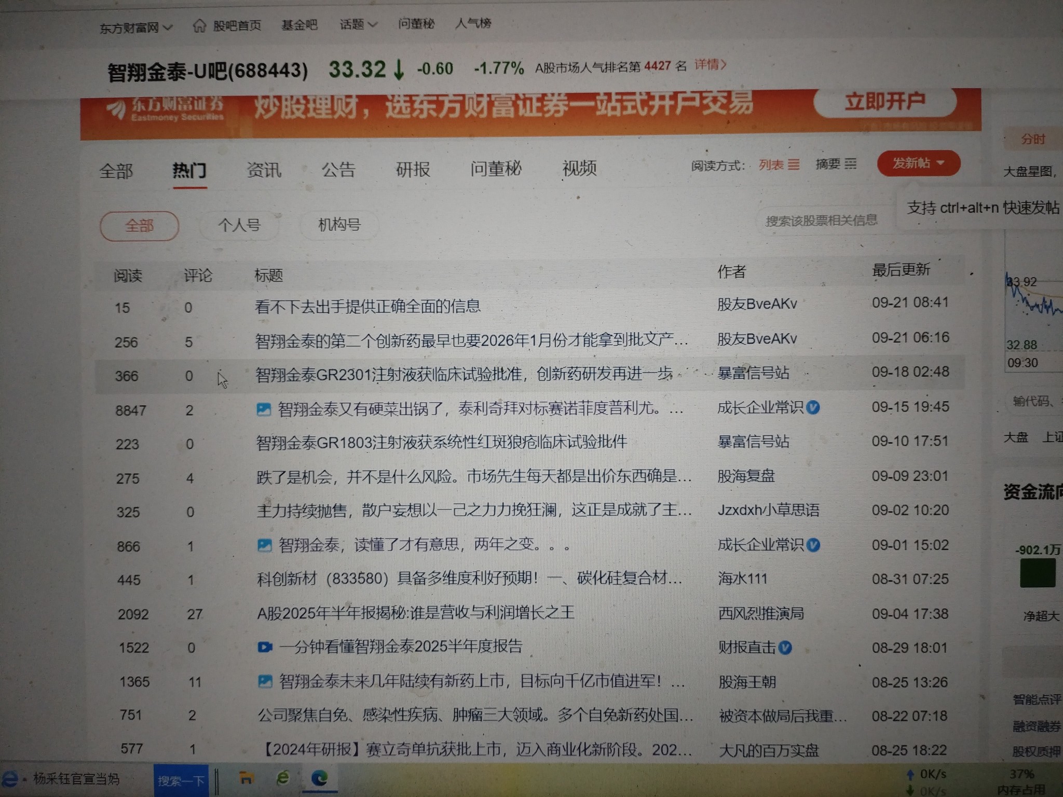Open author 股海王朝 profile
Image resolution: width=1063 pixels, height=797 pixels.
coord(747,682)
